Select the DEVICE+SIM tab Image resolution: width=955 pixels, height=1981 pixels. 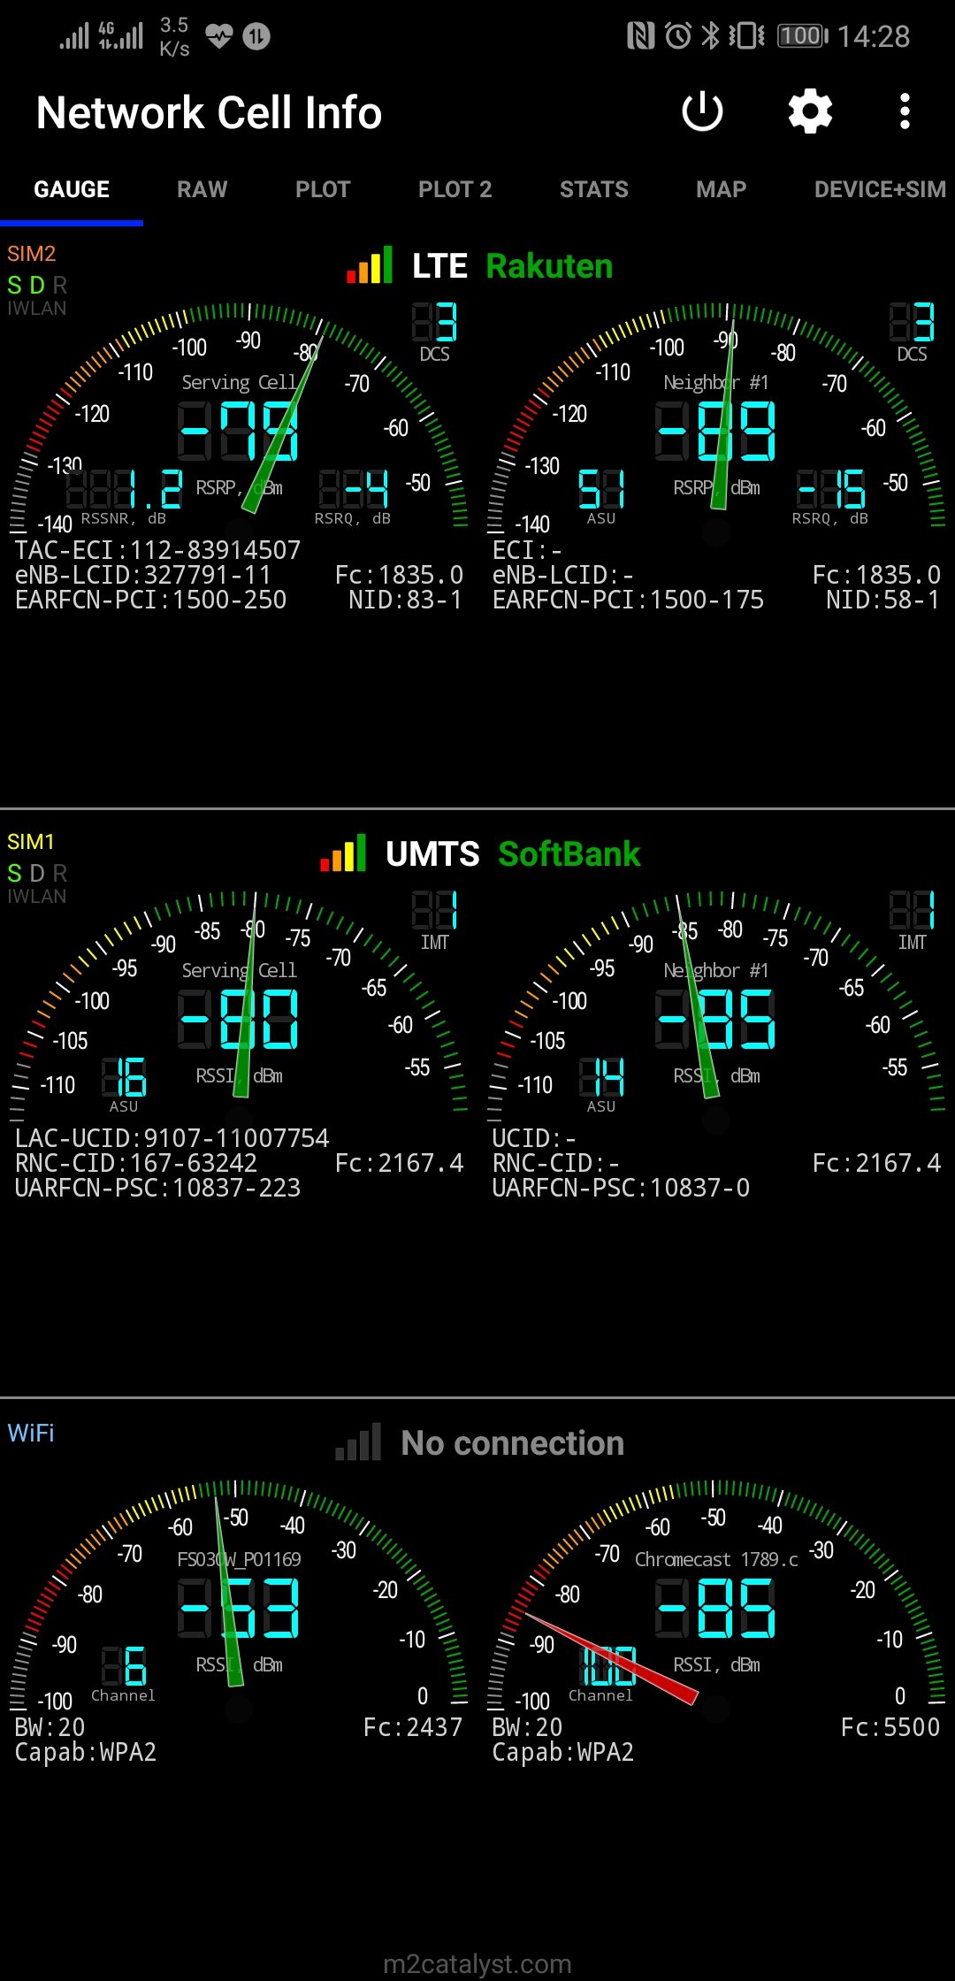click(880, 189)
